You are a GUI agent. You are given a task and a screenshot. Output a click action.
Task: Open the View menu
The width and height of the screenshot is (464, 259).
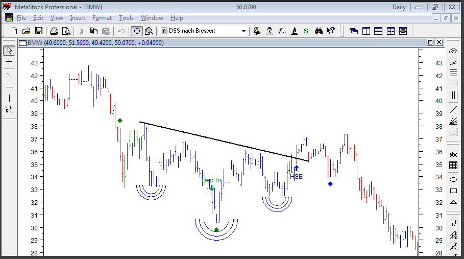[57, 18]
